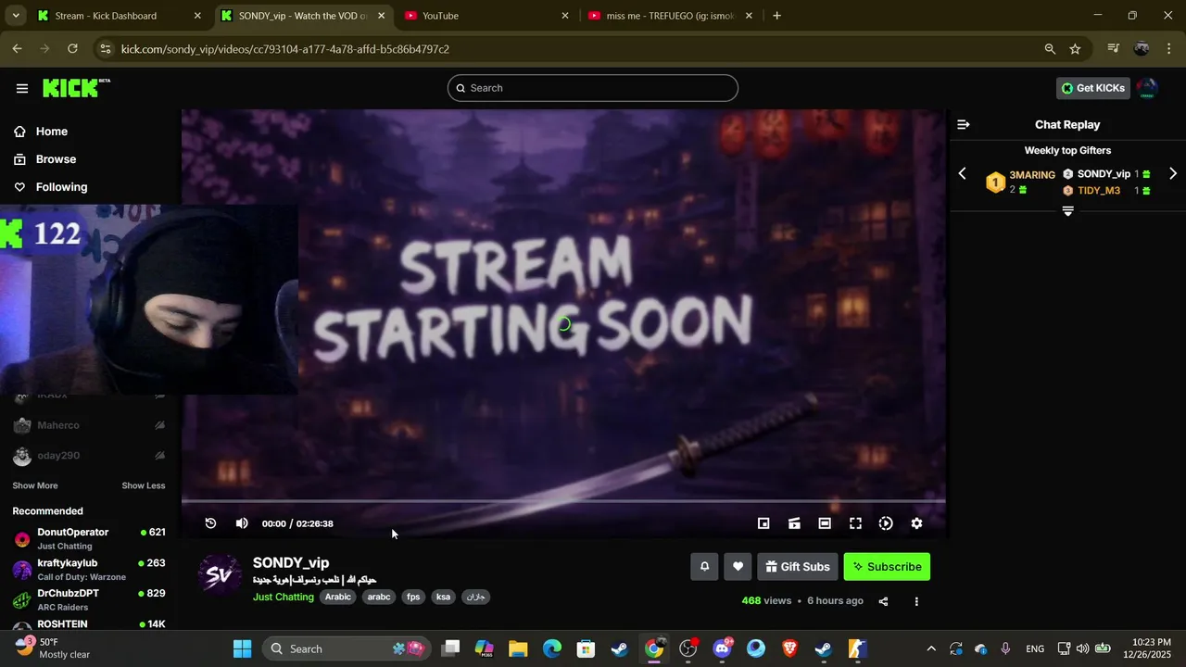The height and width of the screenshot is (667, 1186).
Task: Click Show Less in sidebar
Action: (144, 485)
